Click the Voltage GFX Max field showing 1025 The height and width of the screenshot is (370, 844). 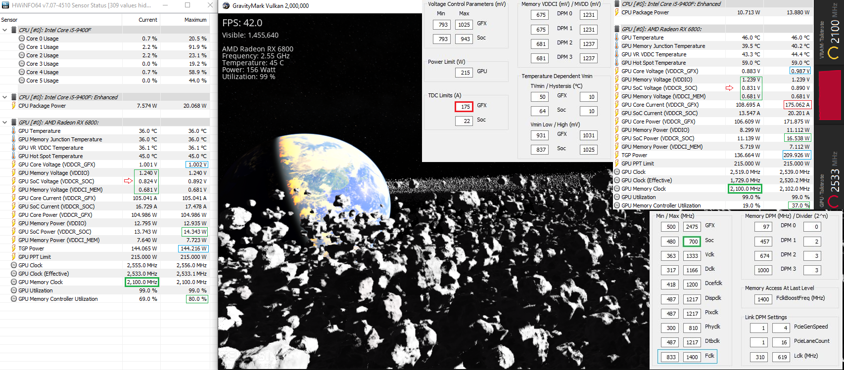pyautogui.click(x=463, y=25)
